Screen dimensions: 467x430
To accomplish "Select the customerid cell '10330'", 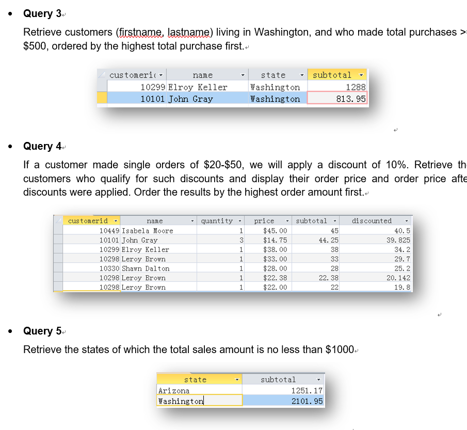I will [x=91, y=268].
